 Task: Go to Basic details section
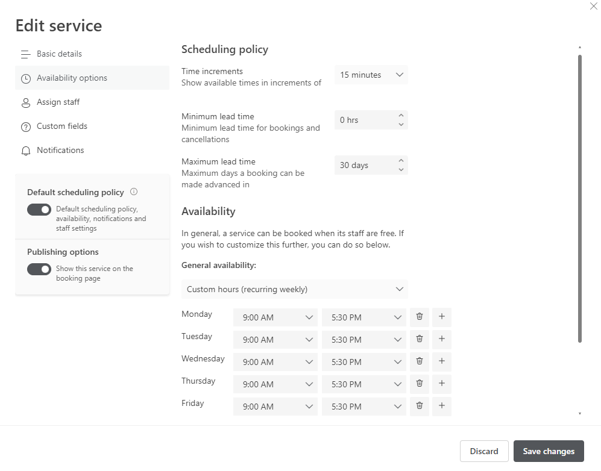tap(59, 54)
